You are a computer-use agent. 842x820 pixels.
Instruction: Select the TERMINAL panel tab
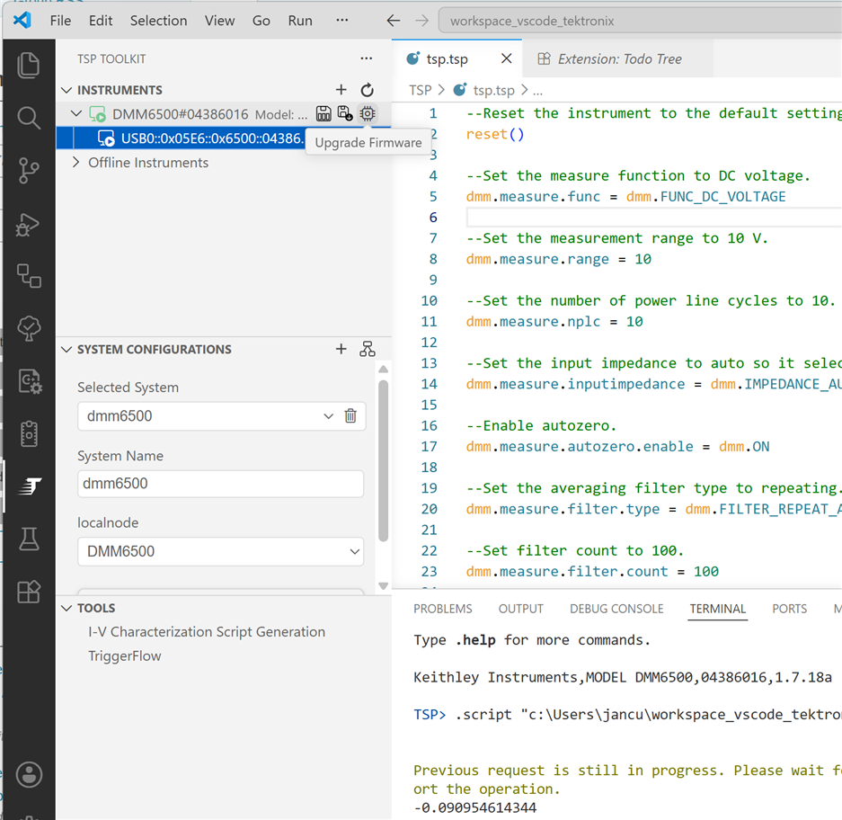coord(717,609)
